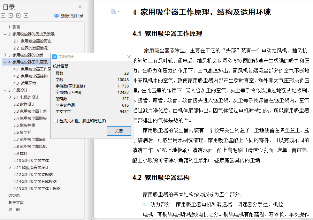This screenshot has width=313, height=220.
Task: Go to 5.10 家用吸尘器主体
Action: (31, 161)
